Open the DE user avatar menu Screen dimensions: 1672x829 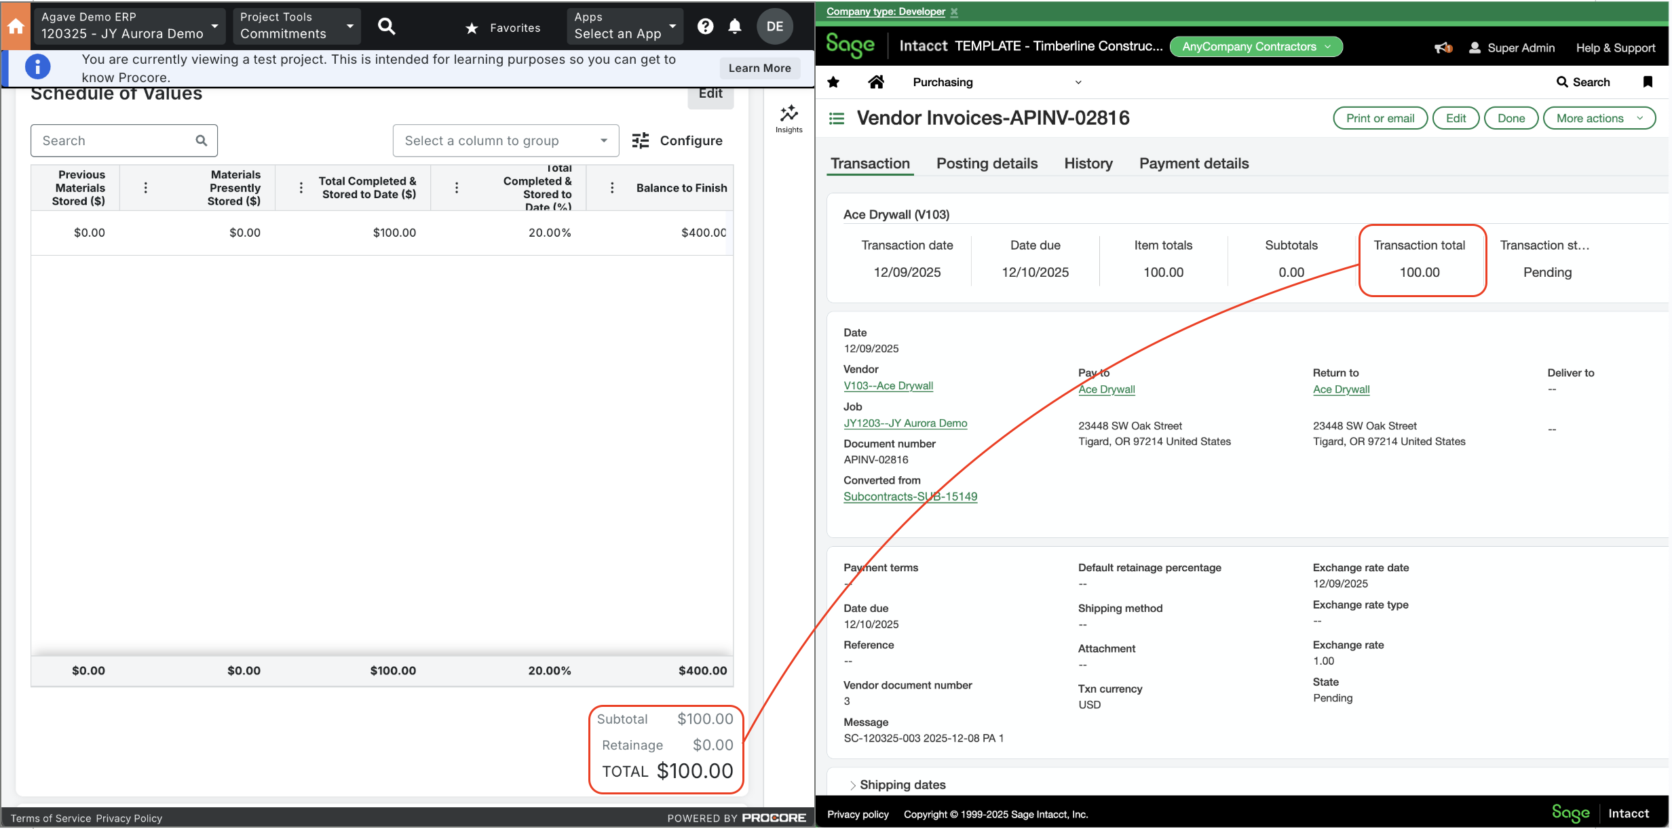click(774, 26)
